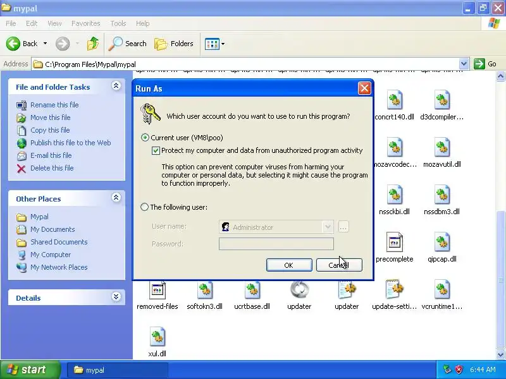The height and width of the screenshot is (379, 506).
Task: Click the precomplete file icon
Action: (x=394, y=242)
